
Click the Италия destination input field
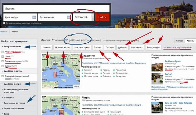56,8
